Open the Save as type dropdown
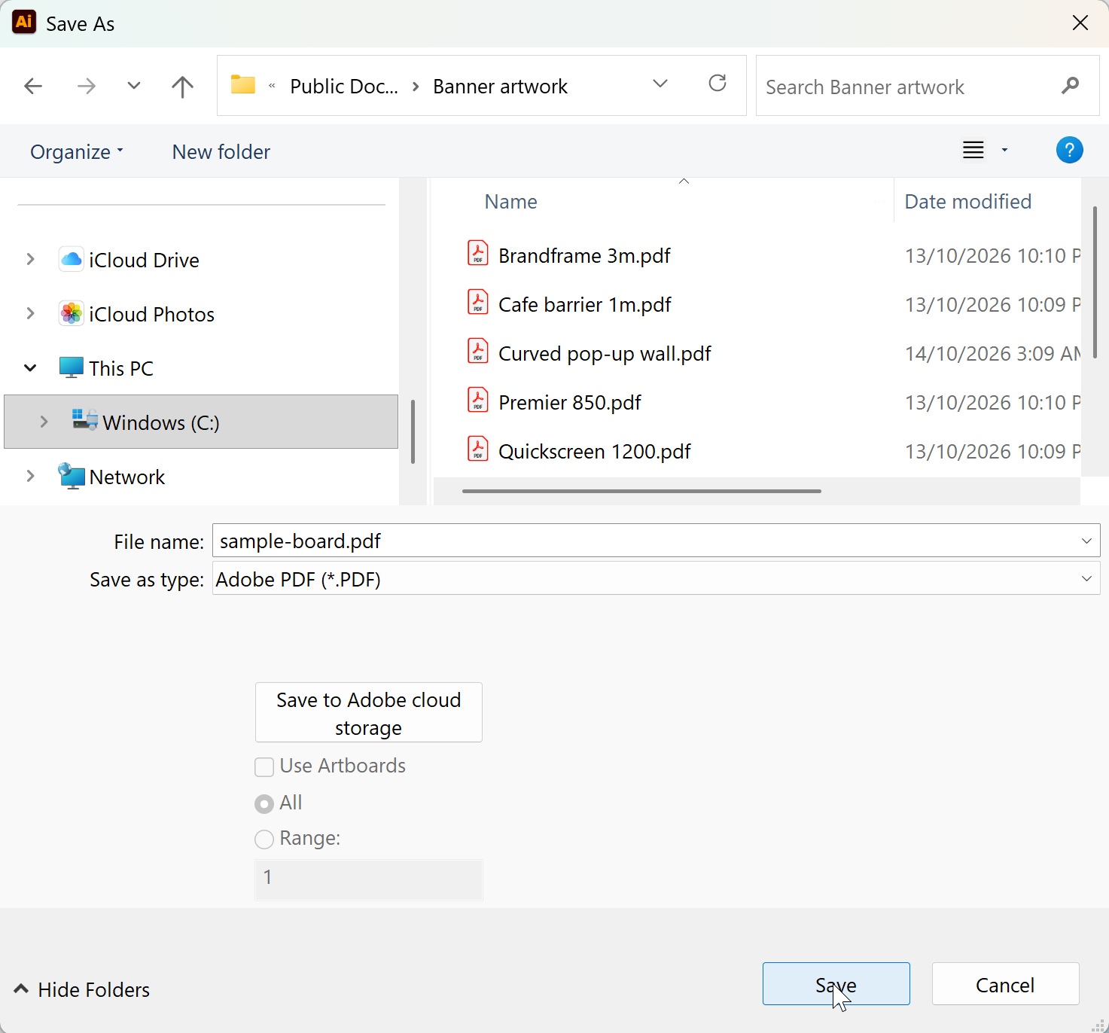Image resolution: width=1109 pixels, height=1033 pixels. tap(1086, 579)
